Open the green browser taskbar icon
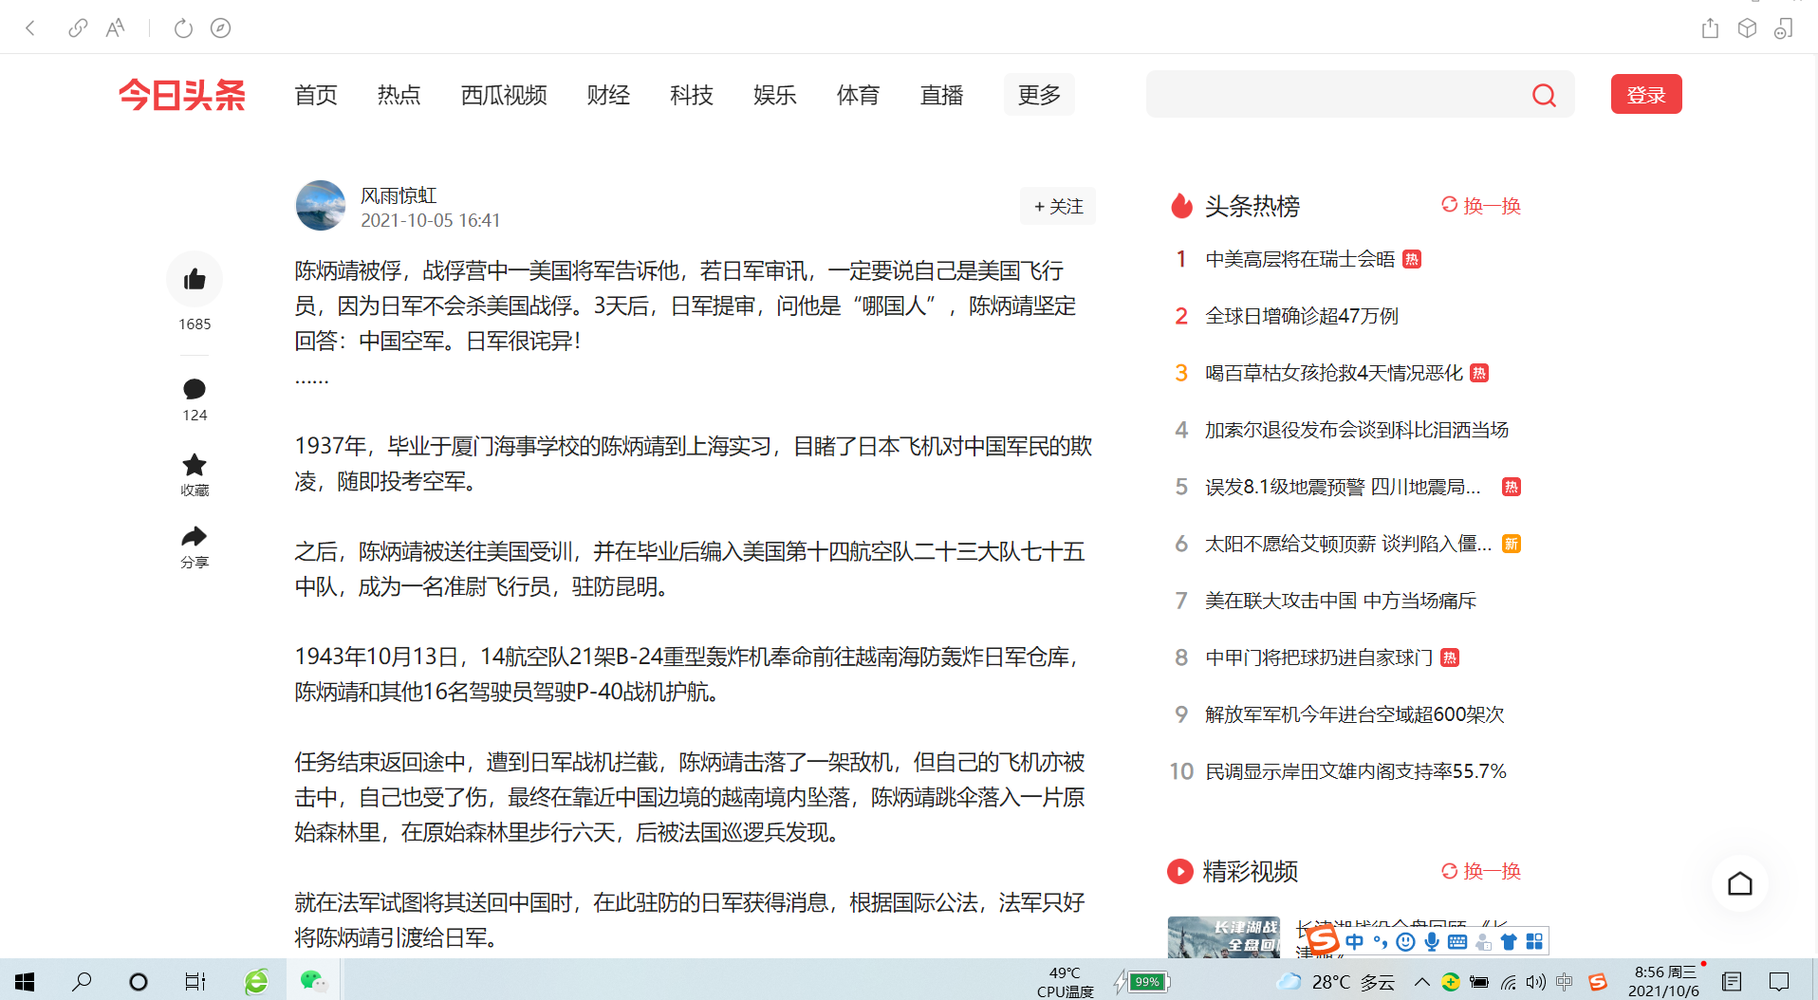 click(x=256, y=981)
